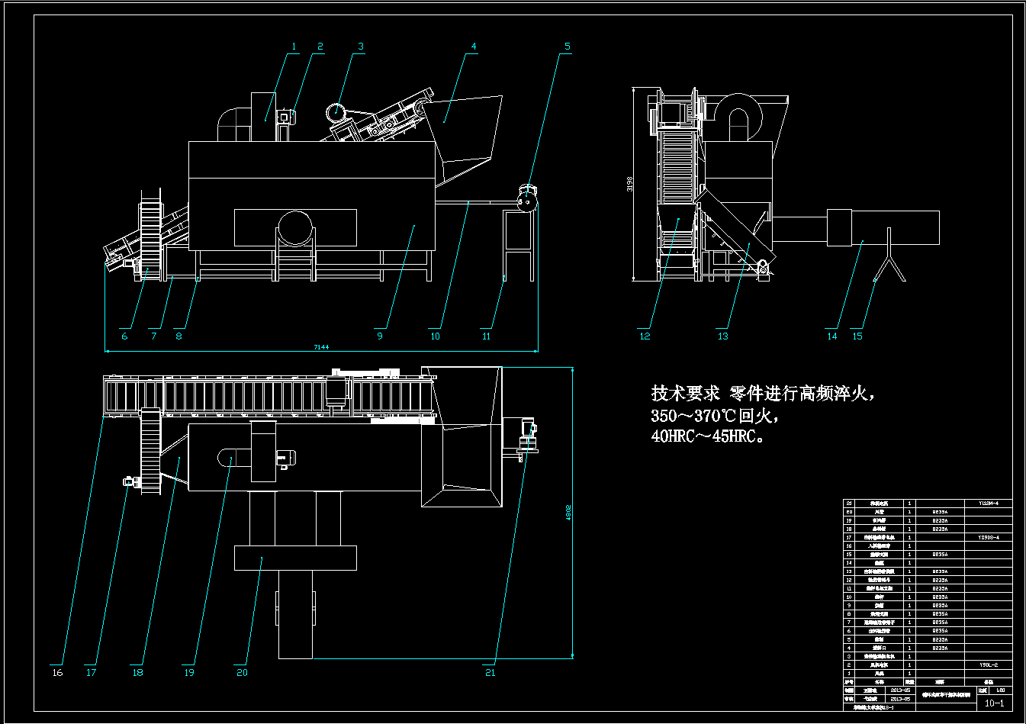
Task: Click callout number 14 under the side view
Action: click(831, 336)
